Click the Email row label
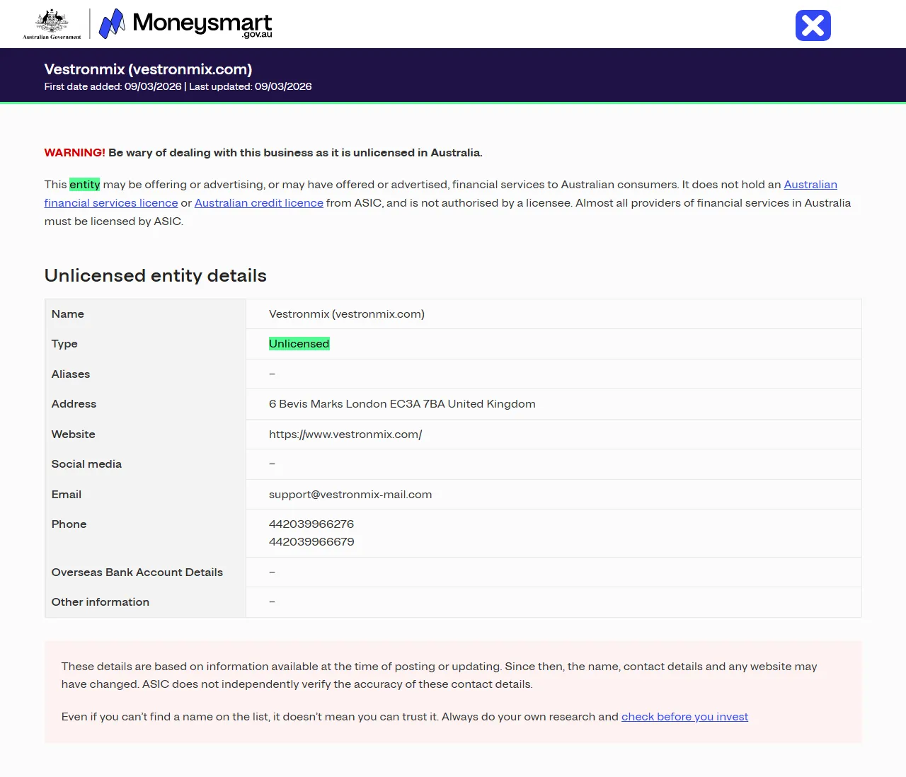The width and height of the screenshot is (906, 777). 67,495
